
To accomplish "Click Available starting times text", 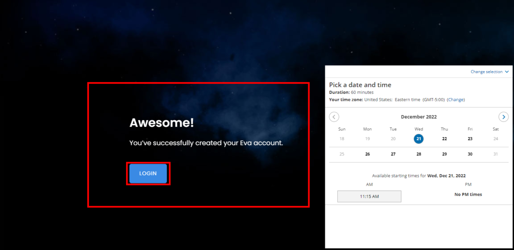I will coord(419,176).
